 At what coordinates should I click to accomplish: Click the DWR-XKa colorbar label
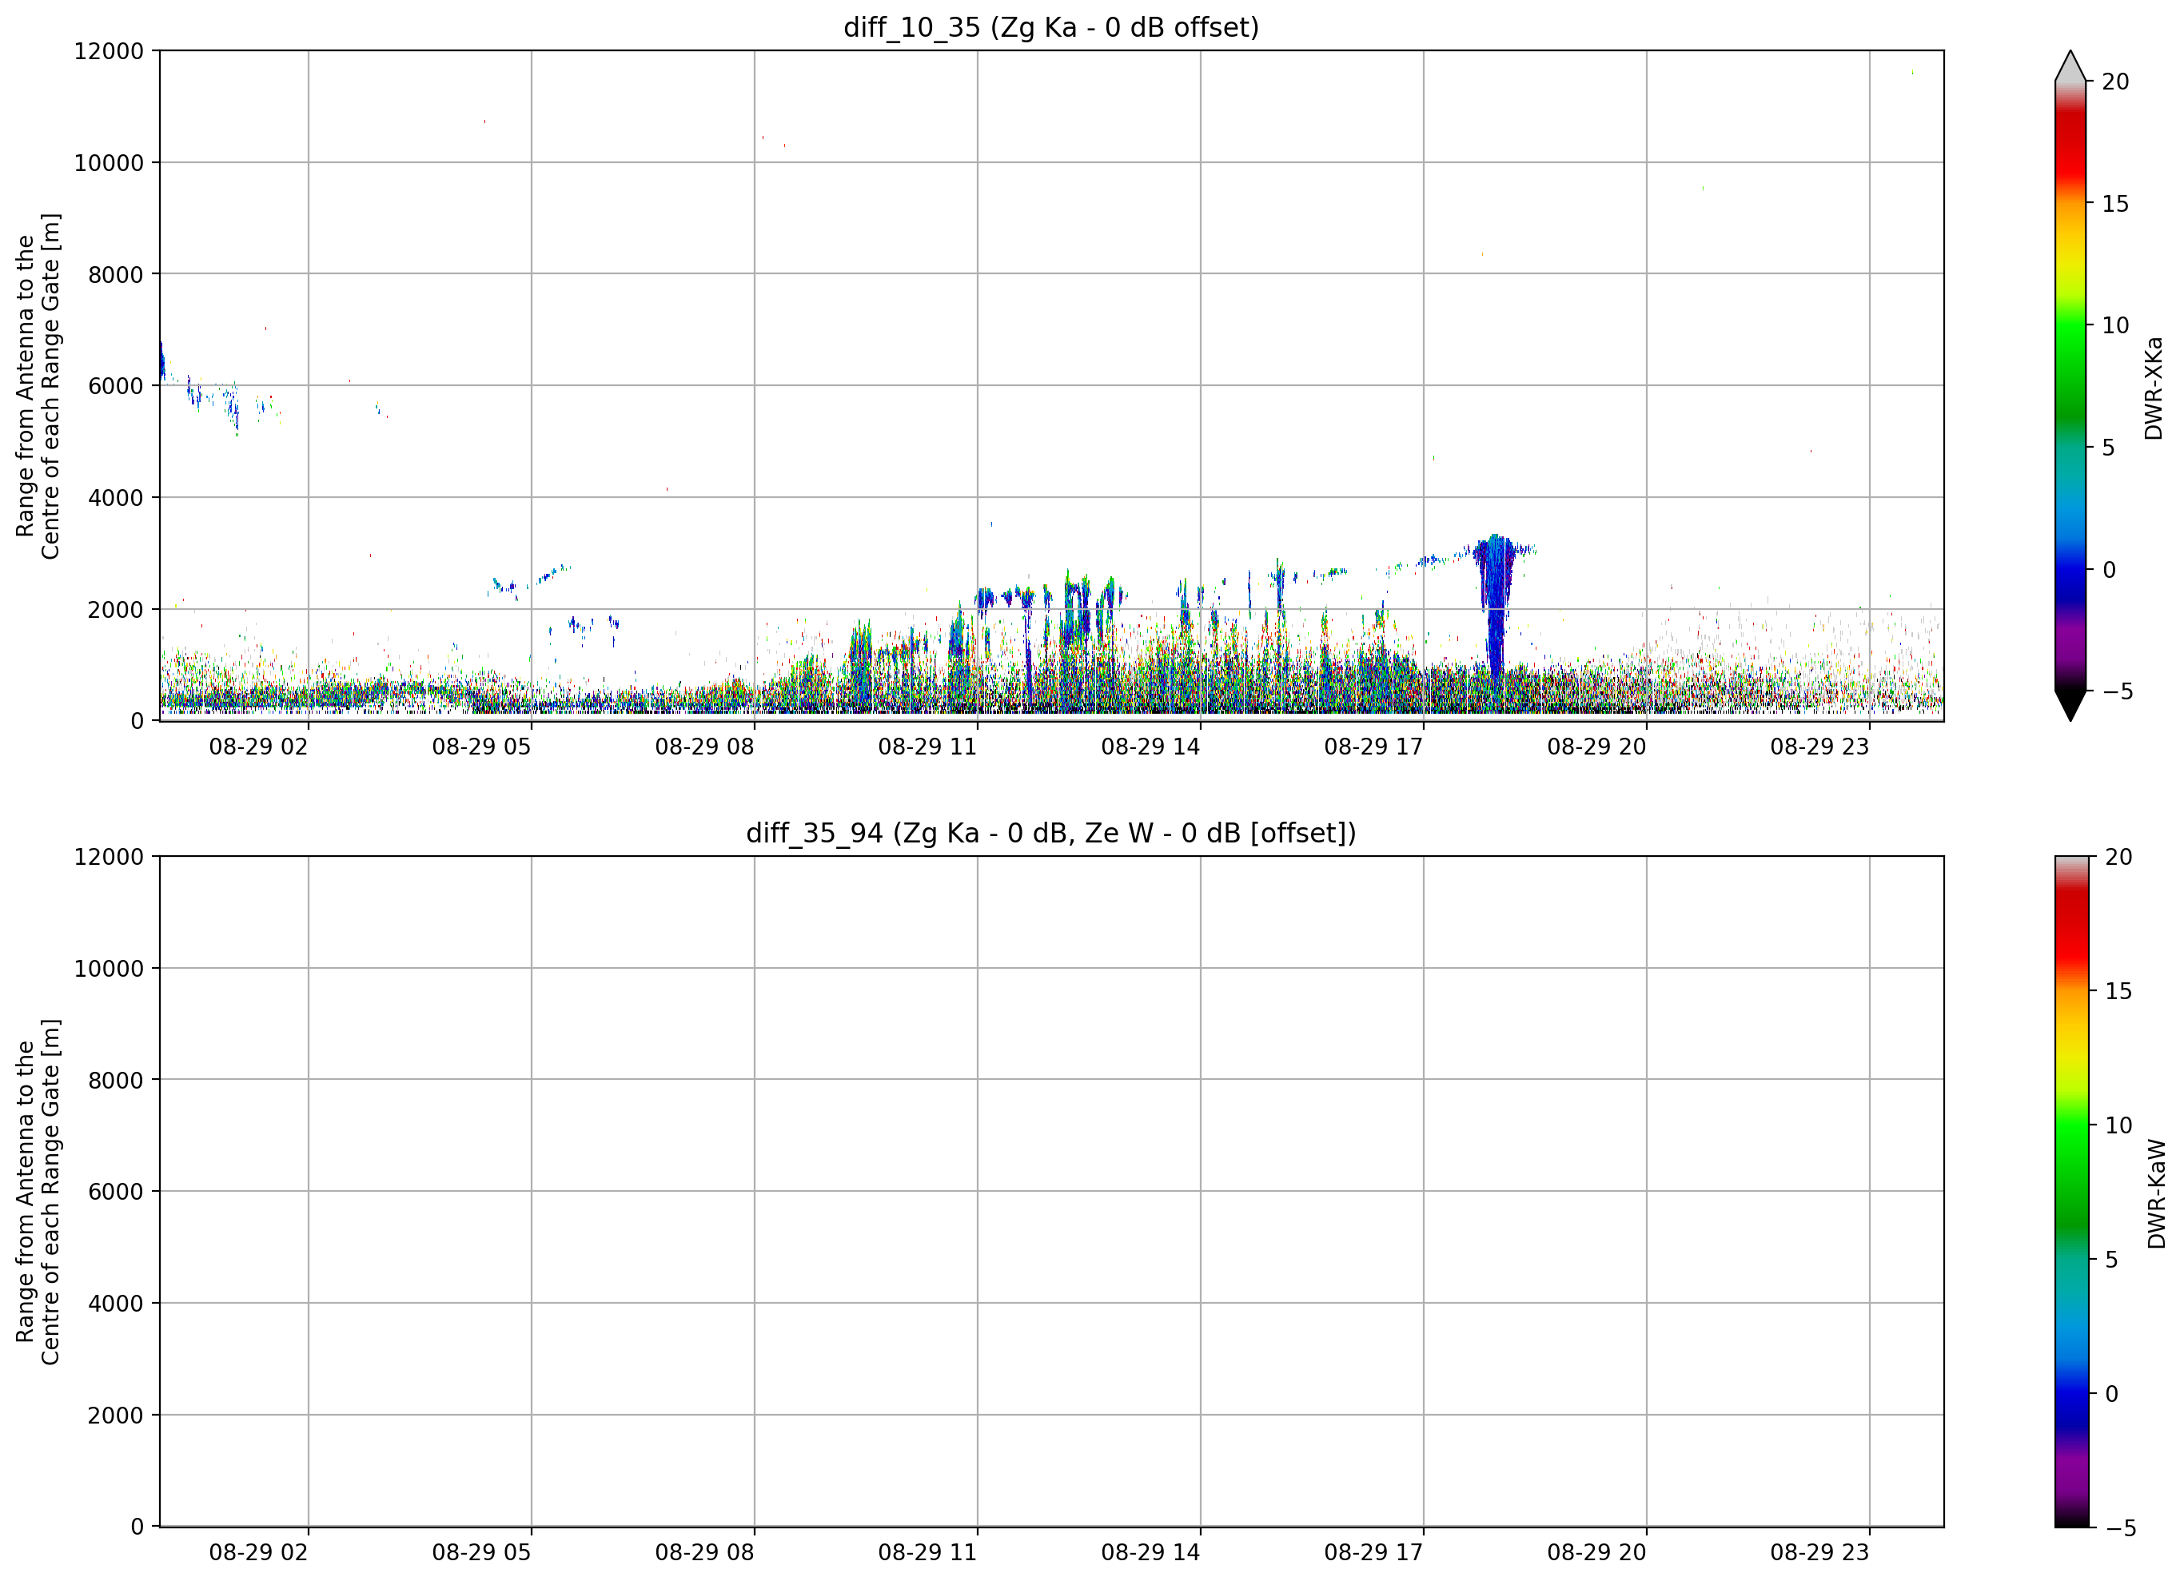coord(2153,388)
